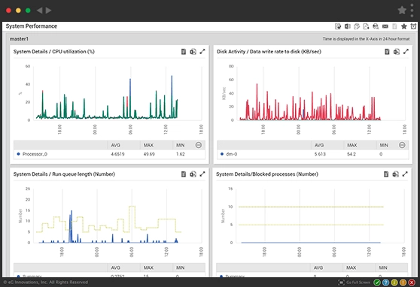Export CPU utilization chart via Office icon
The image size is (420, 287).
[193, 52]
